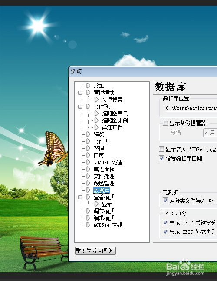
Task: Uncheck 显示 IPTC 关键字分 checkbox
Action: [x=165, y=223]
